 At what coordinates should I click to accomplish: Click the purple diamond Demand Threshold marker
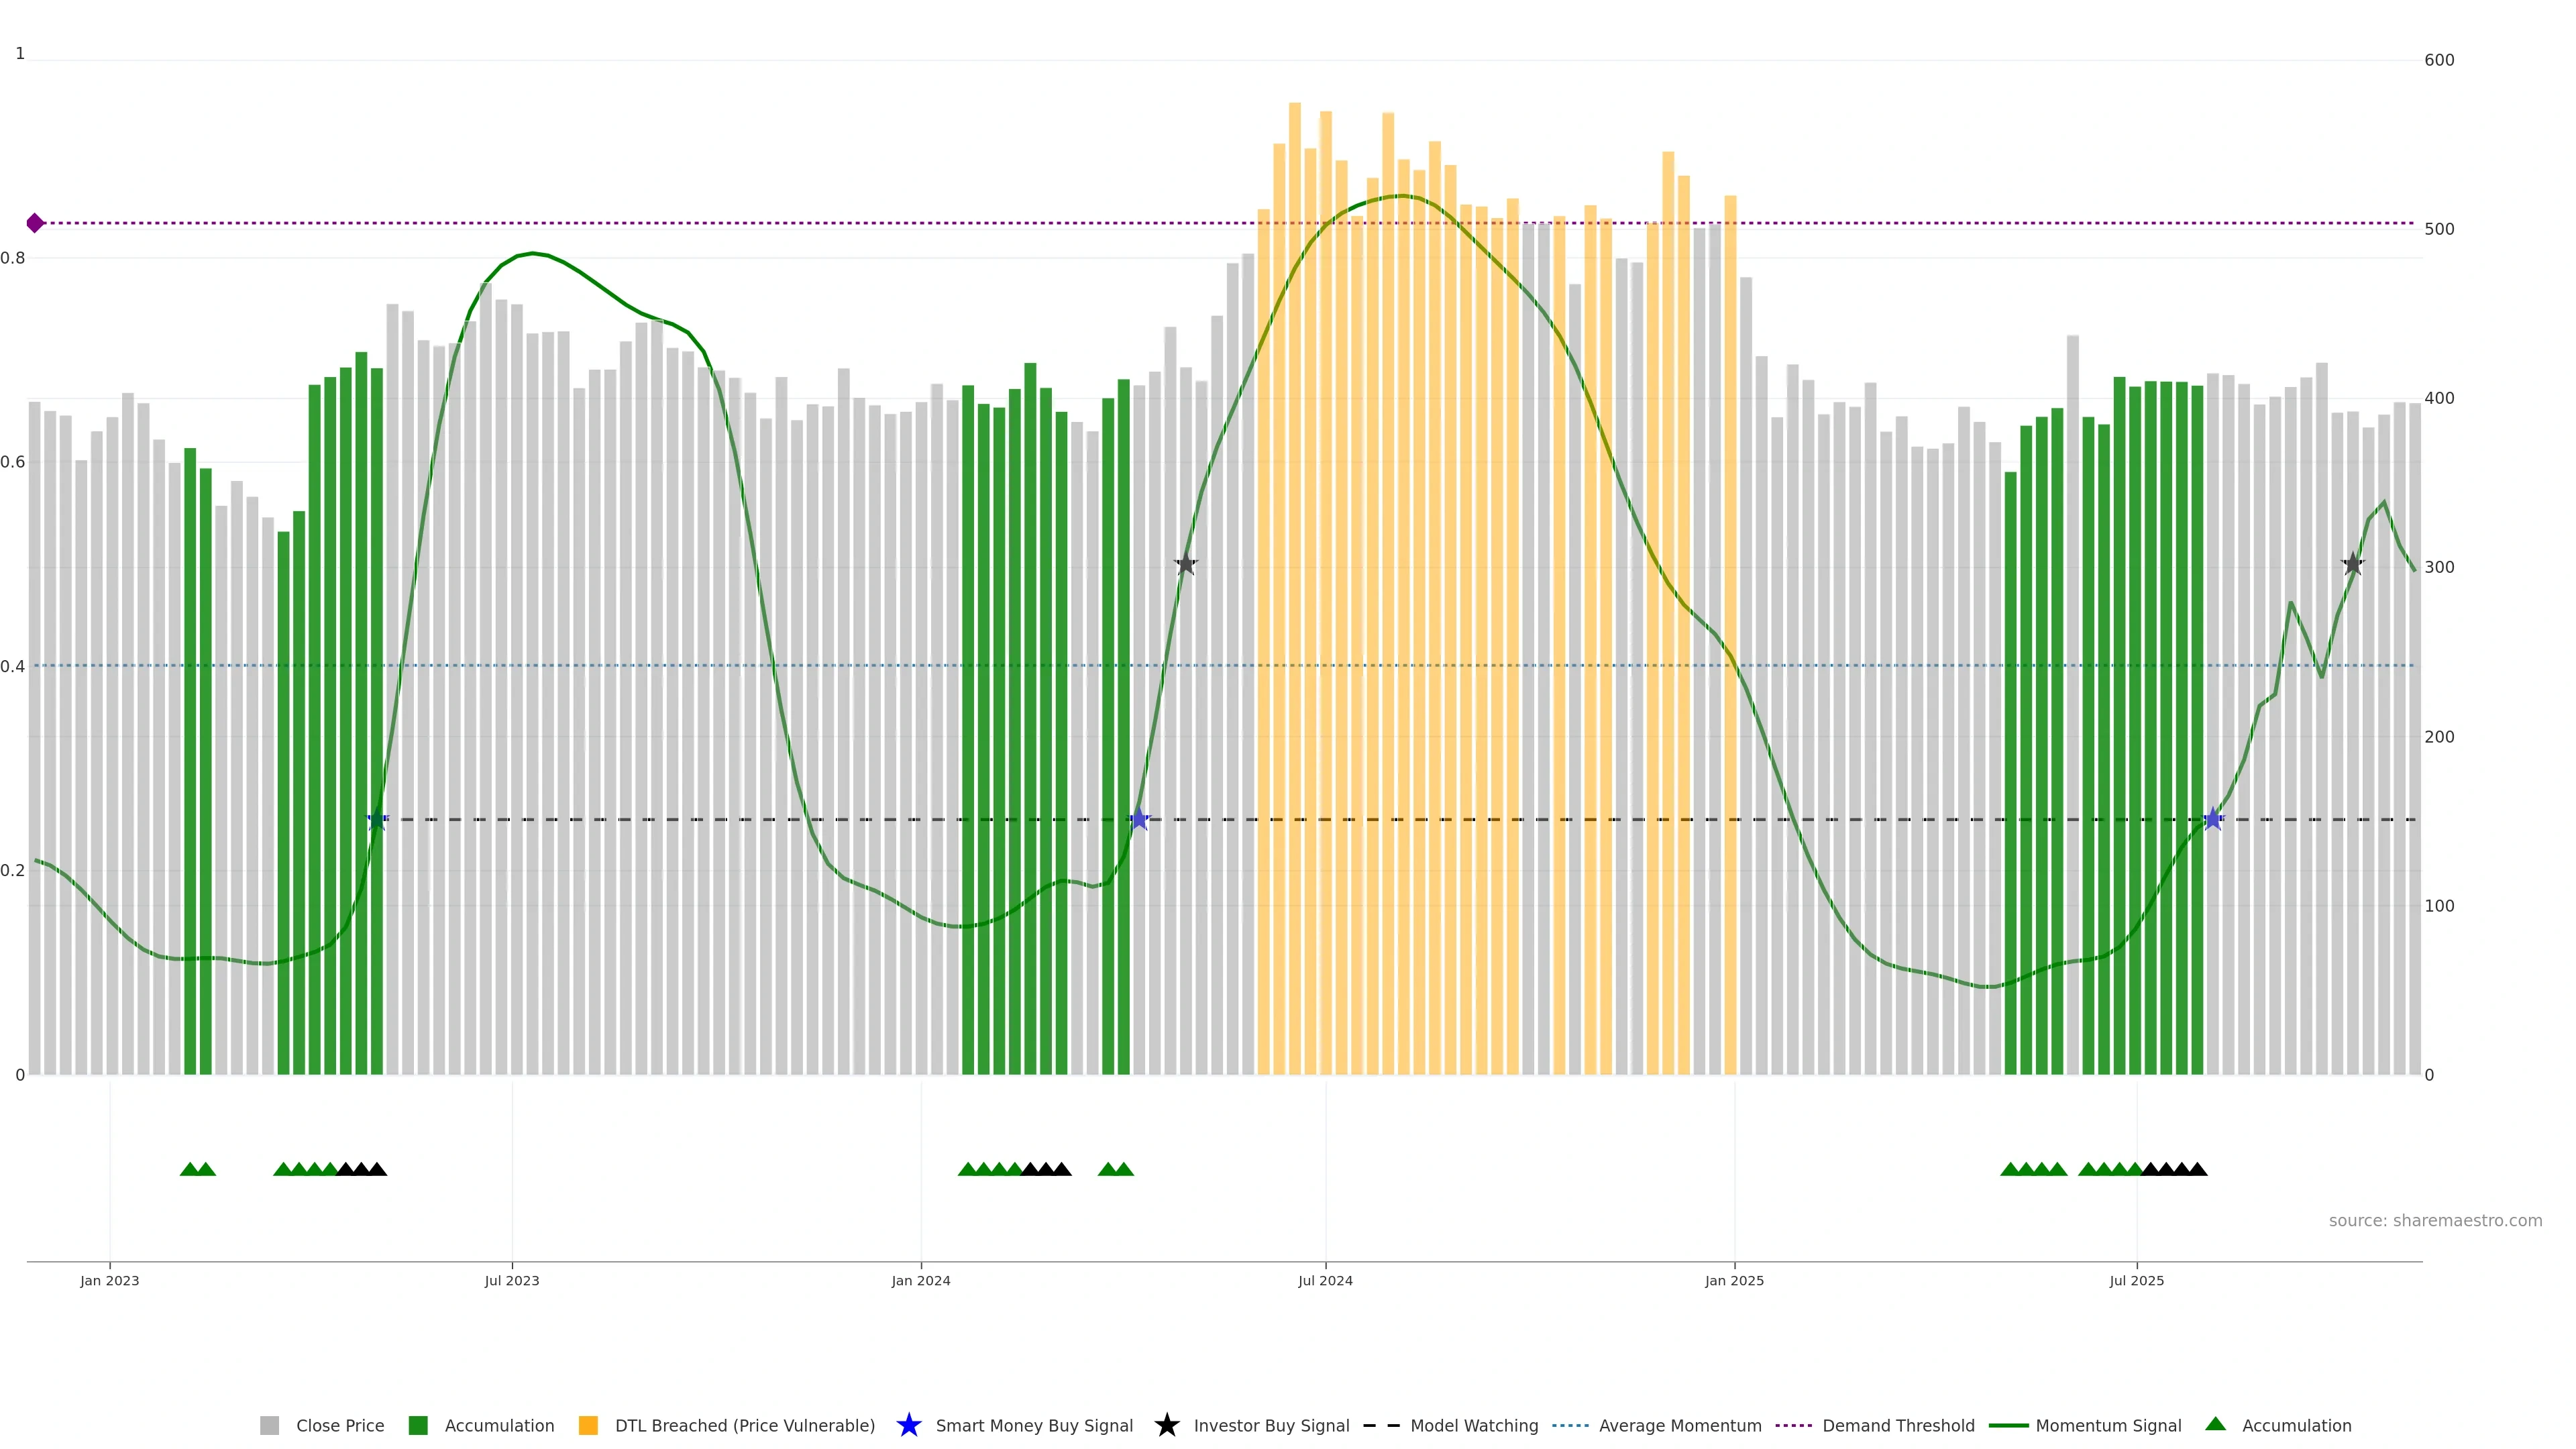35,223
